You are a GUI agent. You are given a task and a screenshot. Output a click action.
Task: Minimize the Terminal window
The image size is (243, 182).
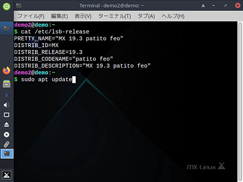tap(214, 5)
